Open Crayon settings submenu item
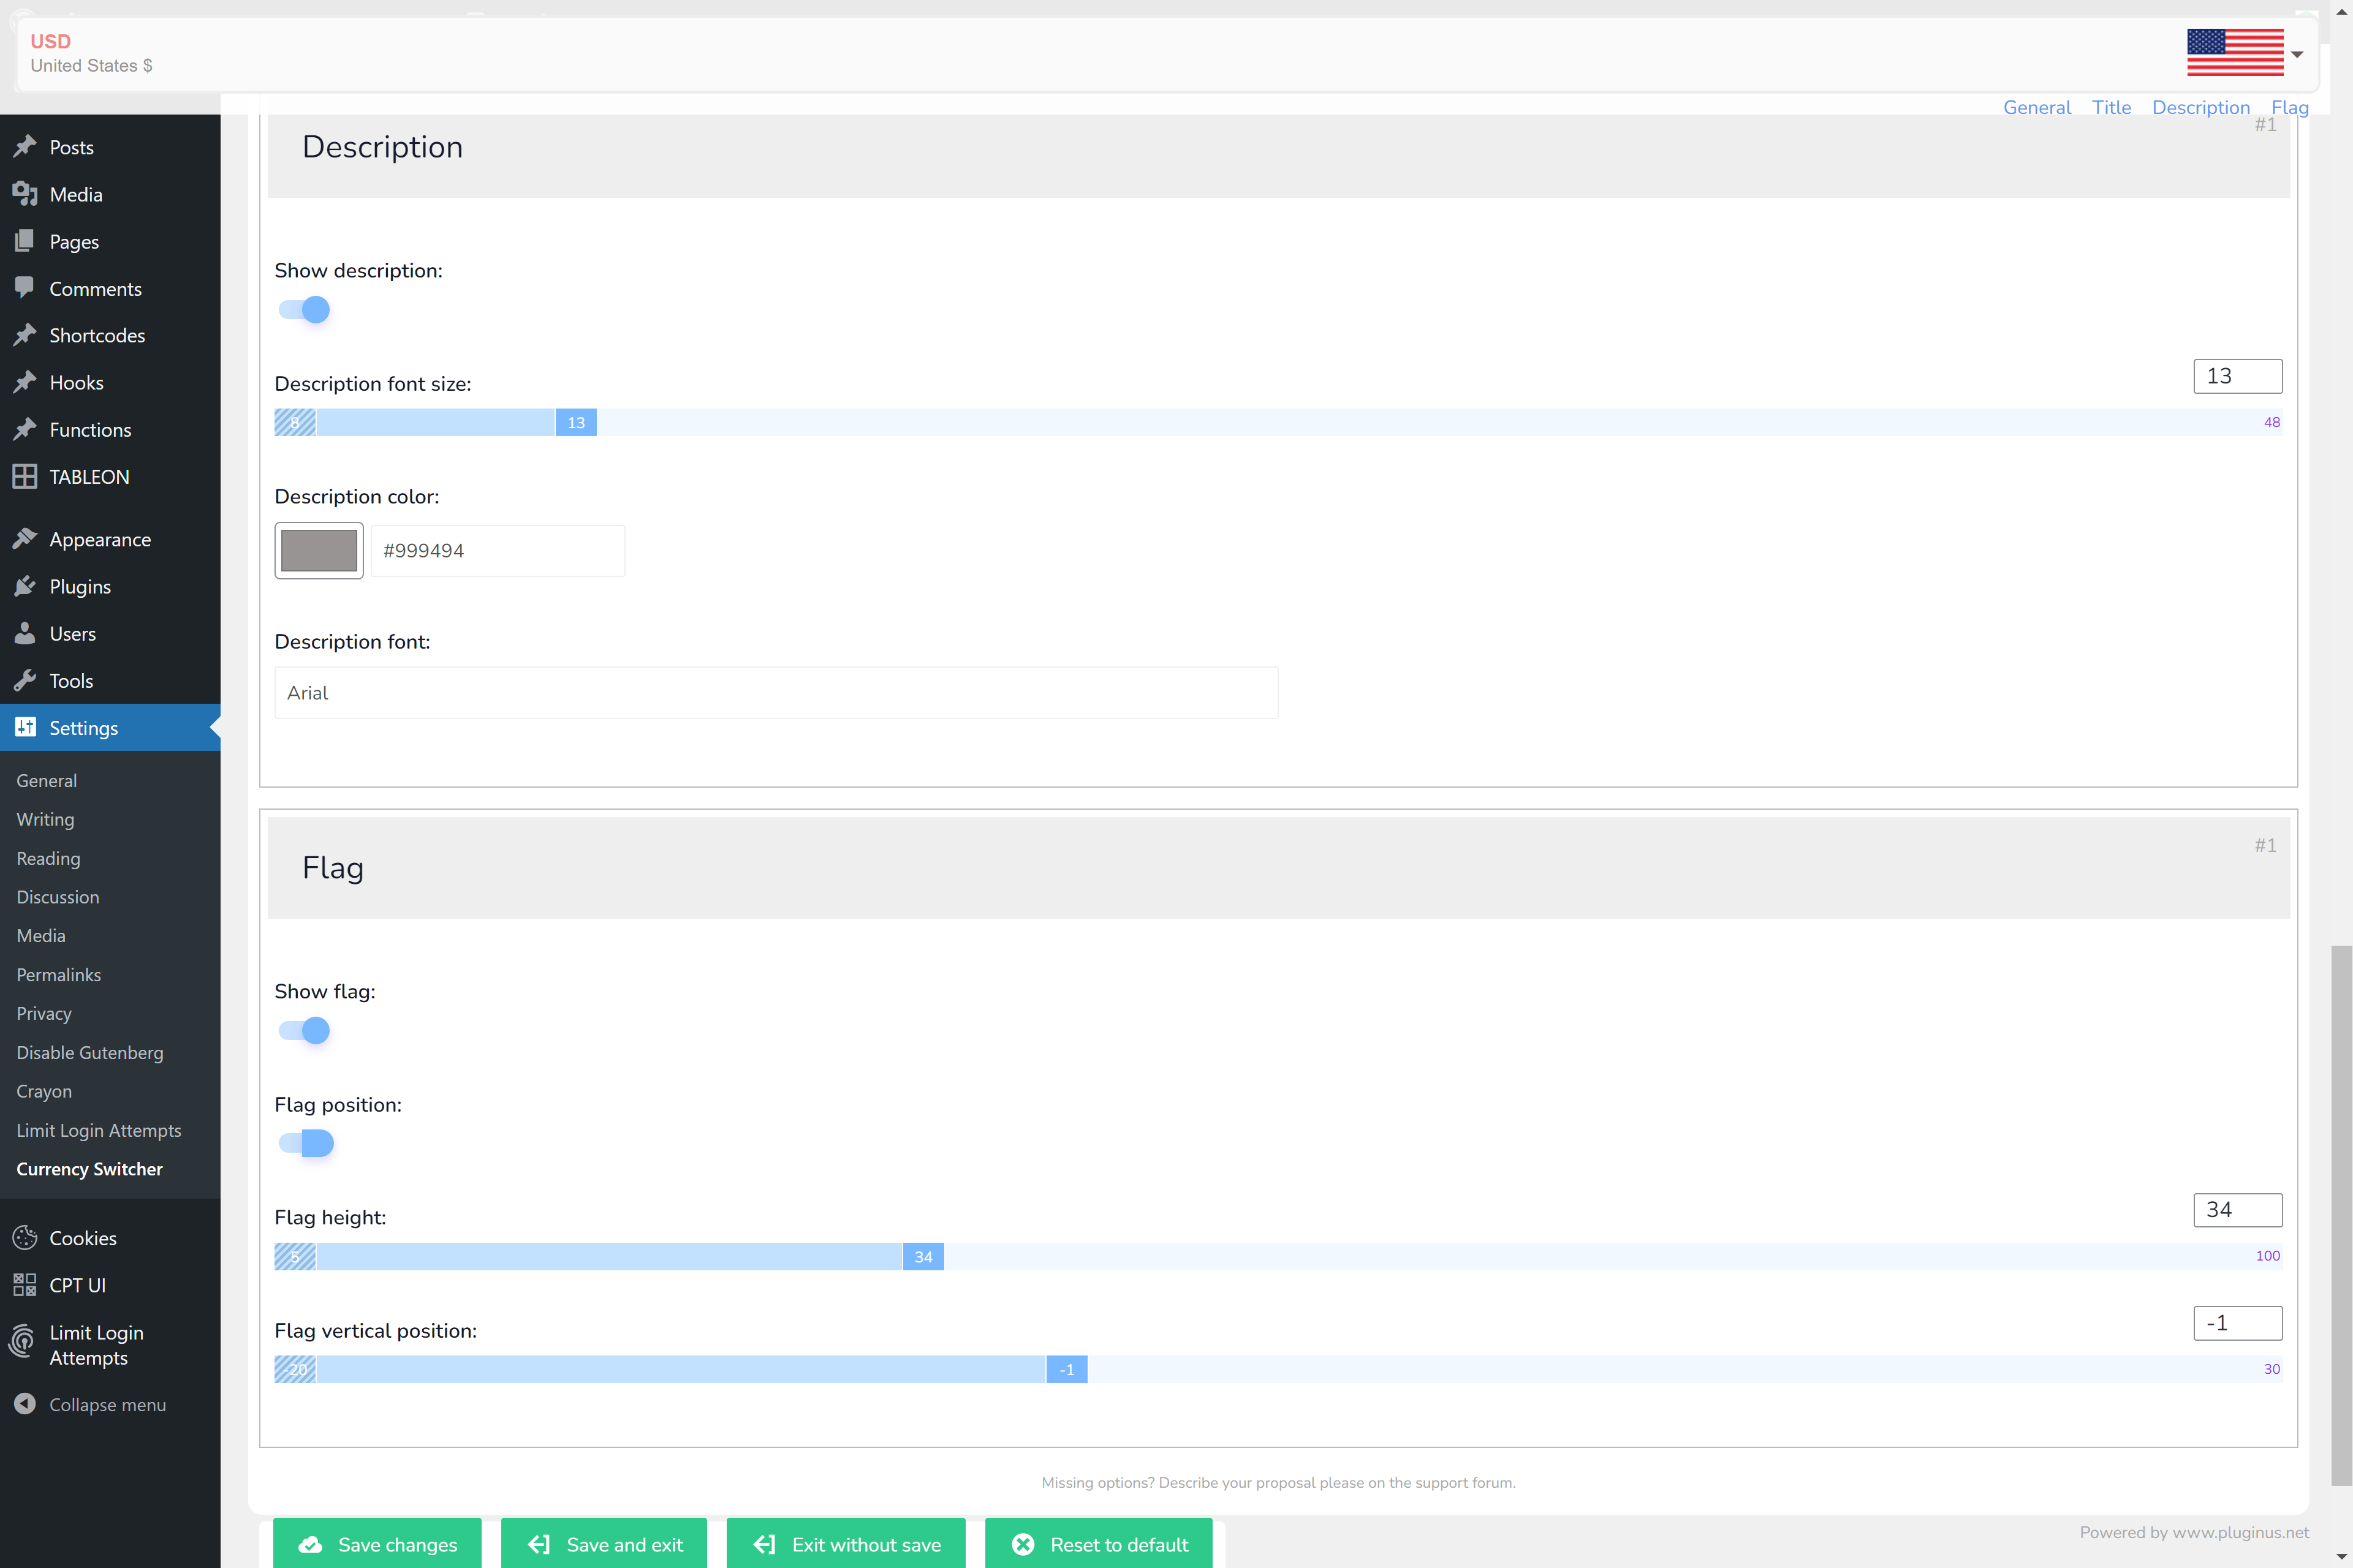 (x=44, y=1091)
